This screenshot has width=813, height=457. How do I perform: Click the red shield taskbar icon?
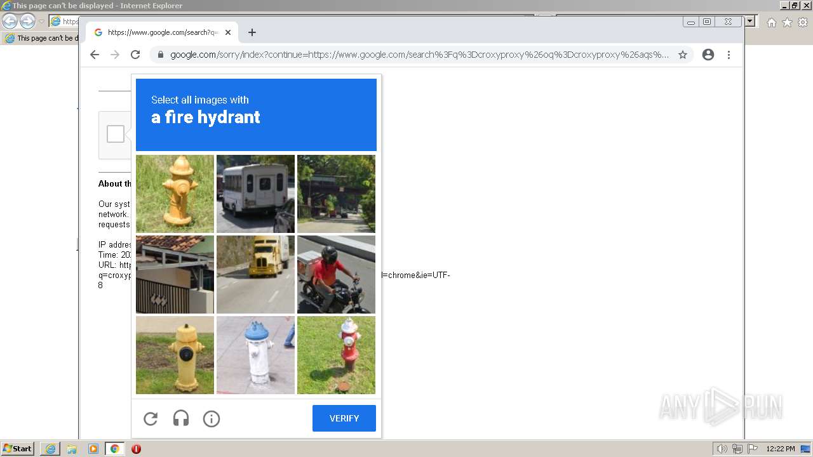coord(136,449)
